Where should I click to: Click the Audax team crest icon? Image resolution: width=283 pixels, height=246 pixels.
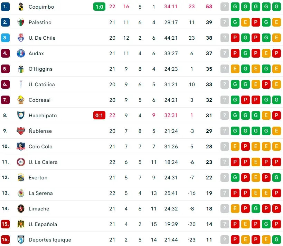(x=21, y=53)
